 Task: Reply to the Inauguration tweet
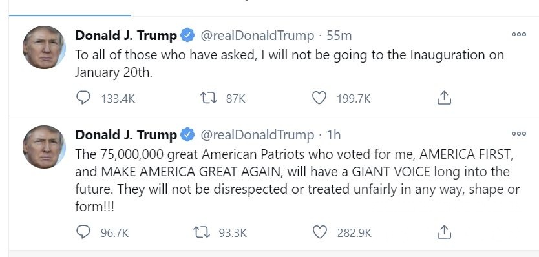click(x=83, y=98)
